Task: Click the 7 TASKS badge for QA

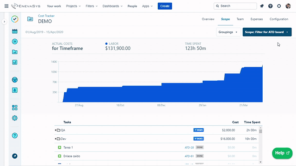Action: click(x=198, y=130)
